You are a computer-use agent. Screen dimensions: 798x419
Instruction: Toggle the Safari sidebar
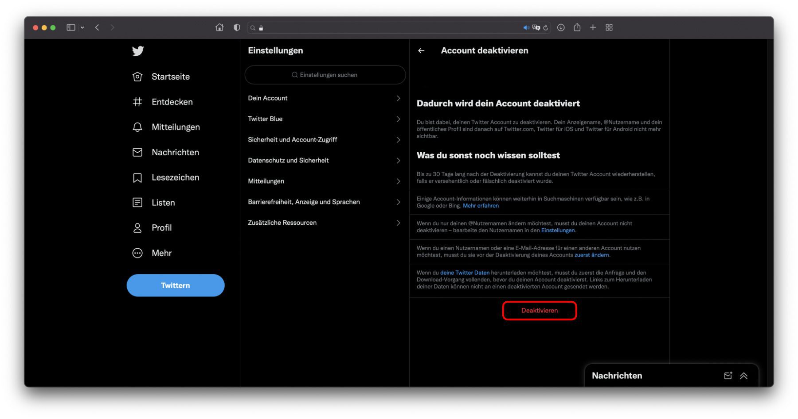click(x=71, y=27)
